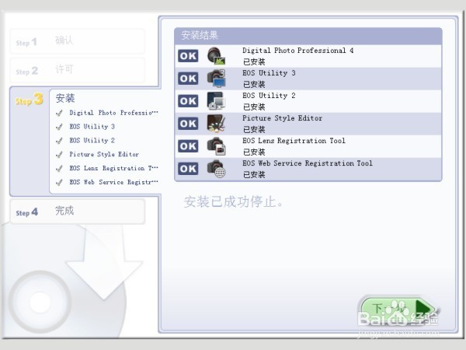Viewport: 466px width, 350px height.
Task: Click the EOS Utility 3 camera icon
Action: [216, 79]
